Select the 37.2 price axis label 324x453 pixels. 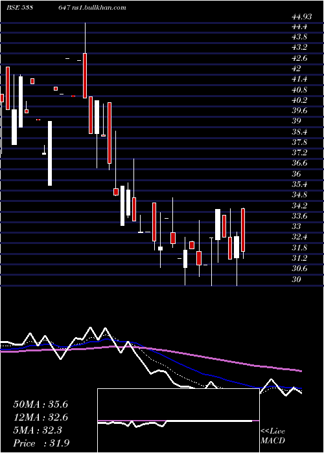299,153
